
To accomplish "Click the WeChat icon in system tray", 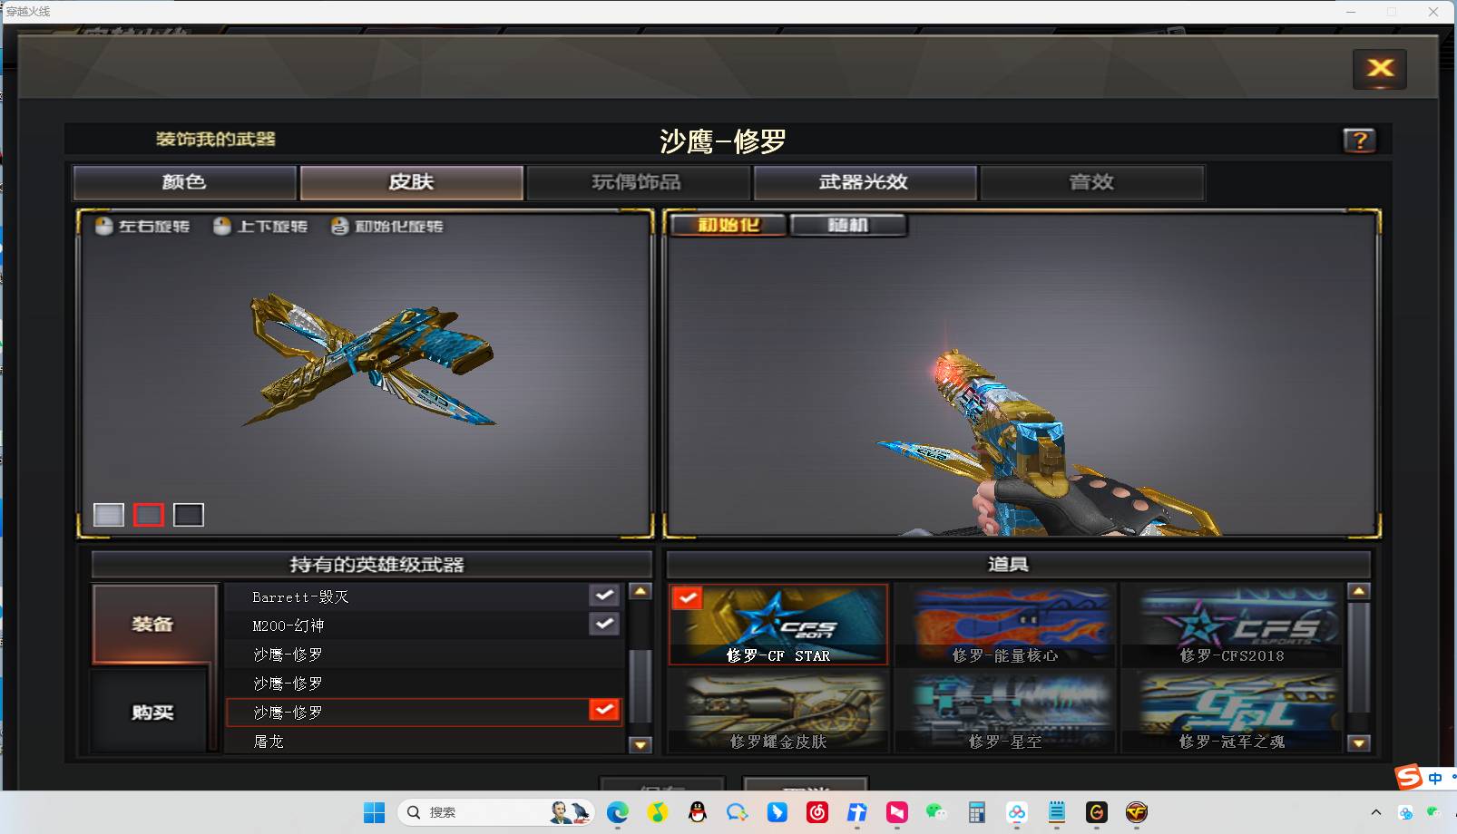I will tap(1433, 812).
